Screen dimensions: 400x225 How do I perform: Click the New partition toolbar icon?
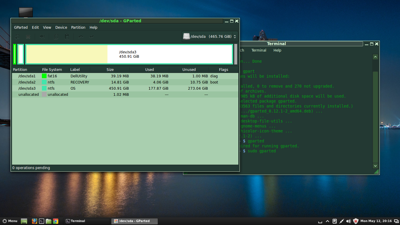17,37
